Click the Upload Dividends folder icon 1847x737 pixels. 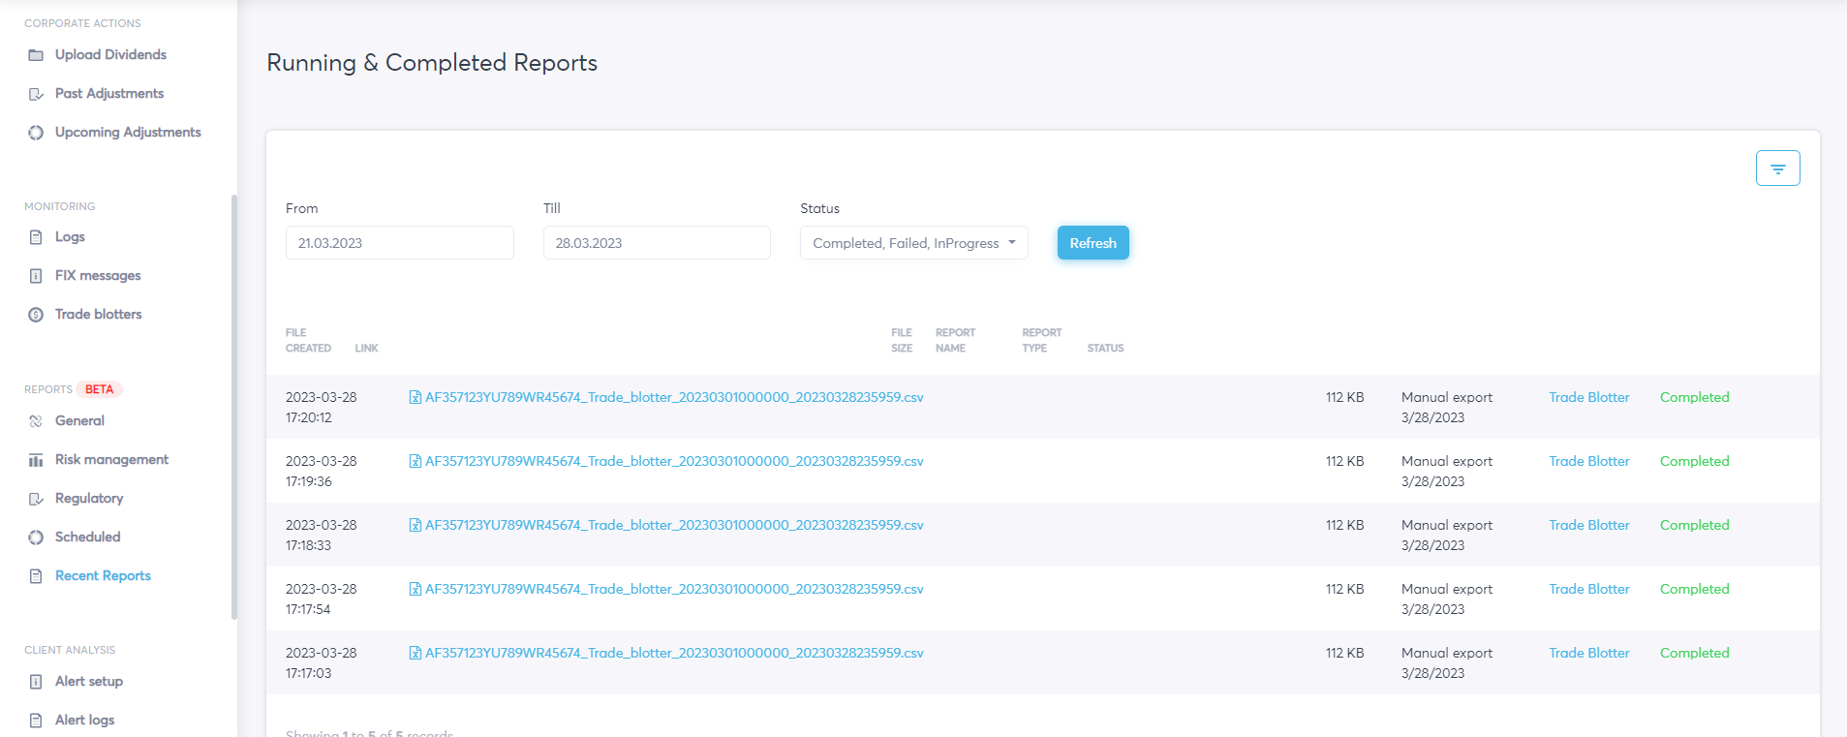(36, 55)
